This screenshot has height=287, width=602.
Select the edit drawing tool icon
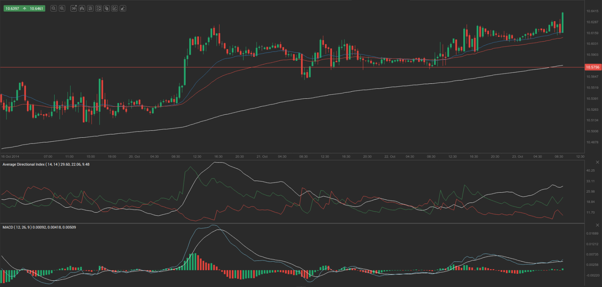pyautogui.click(x=115, y=8)
